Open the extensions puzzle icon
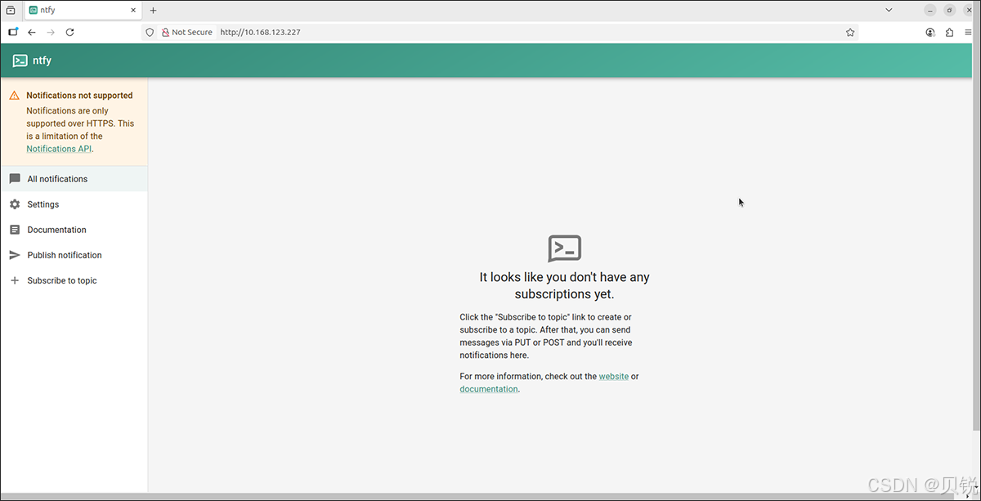Viewport: 981px width, 501px height. pyautogui.click(x=949, y=32)
